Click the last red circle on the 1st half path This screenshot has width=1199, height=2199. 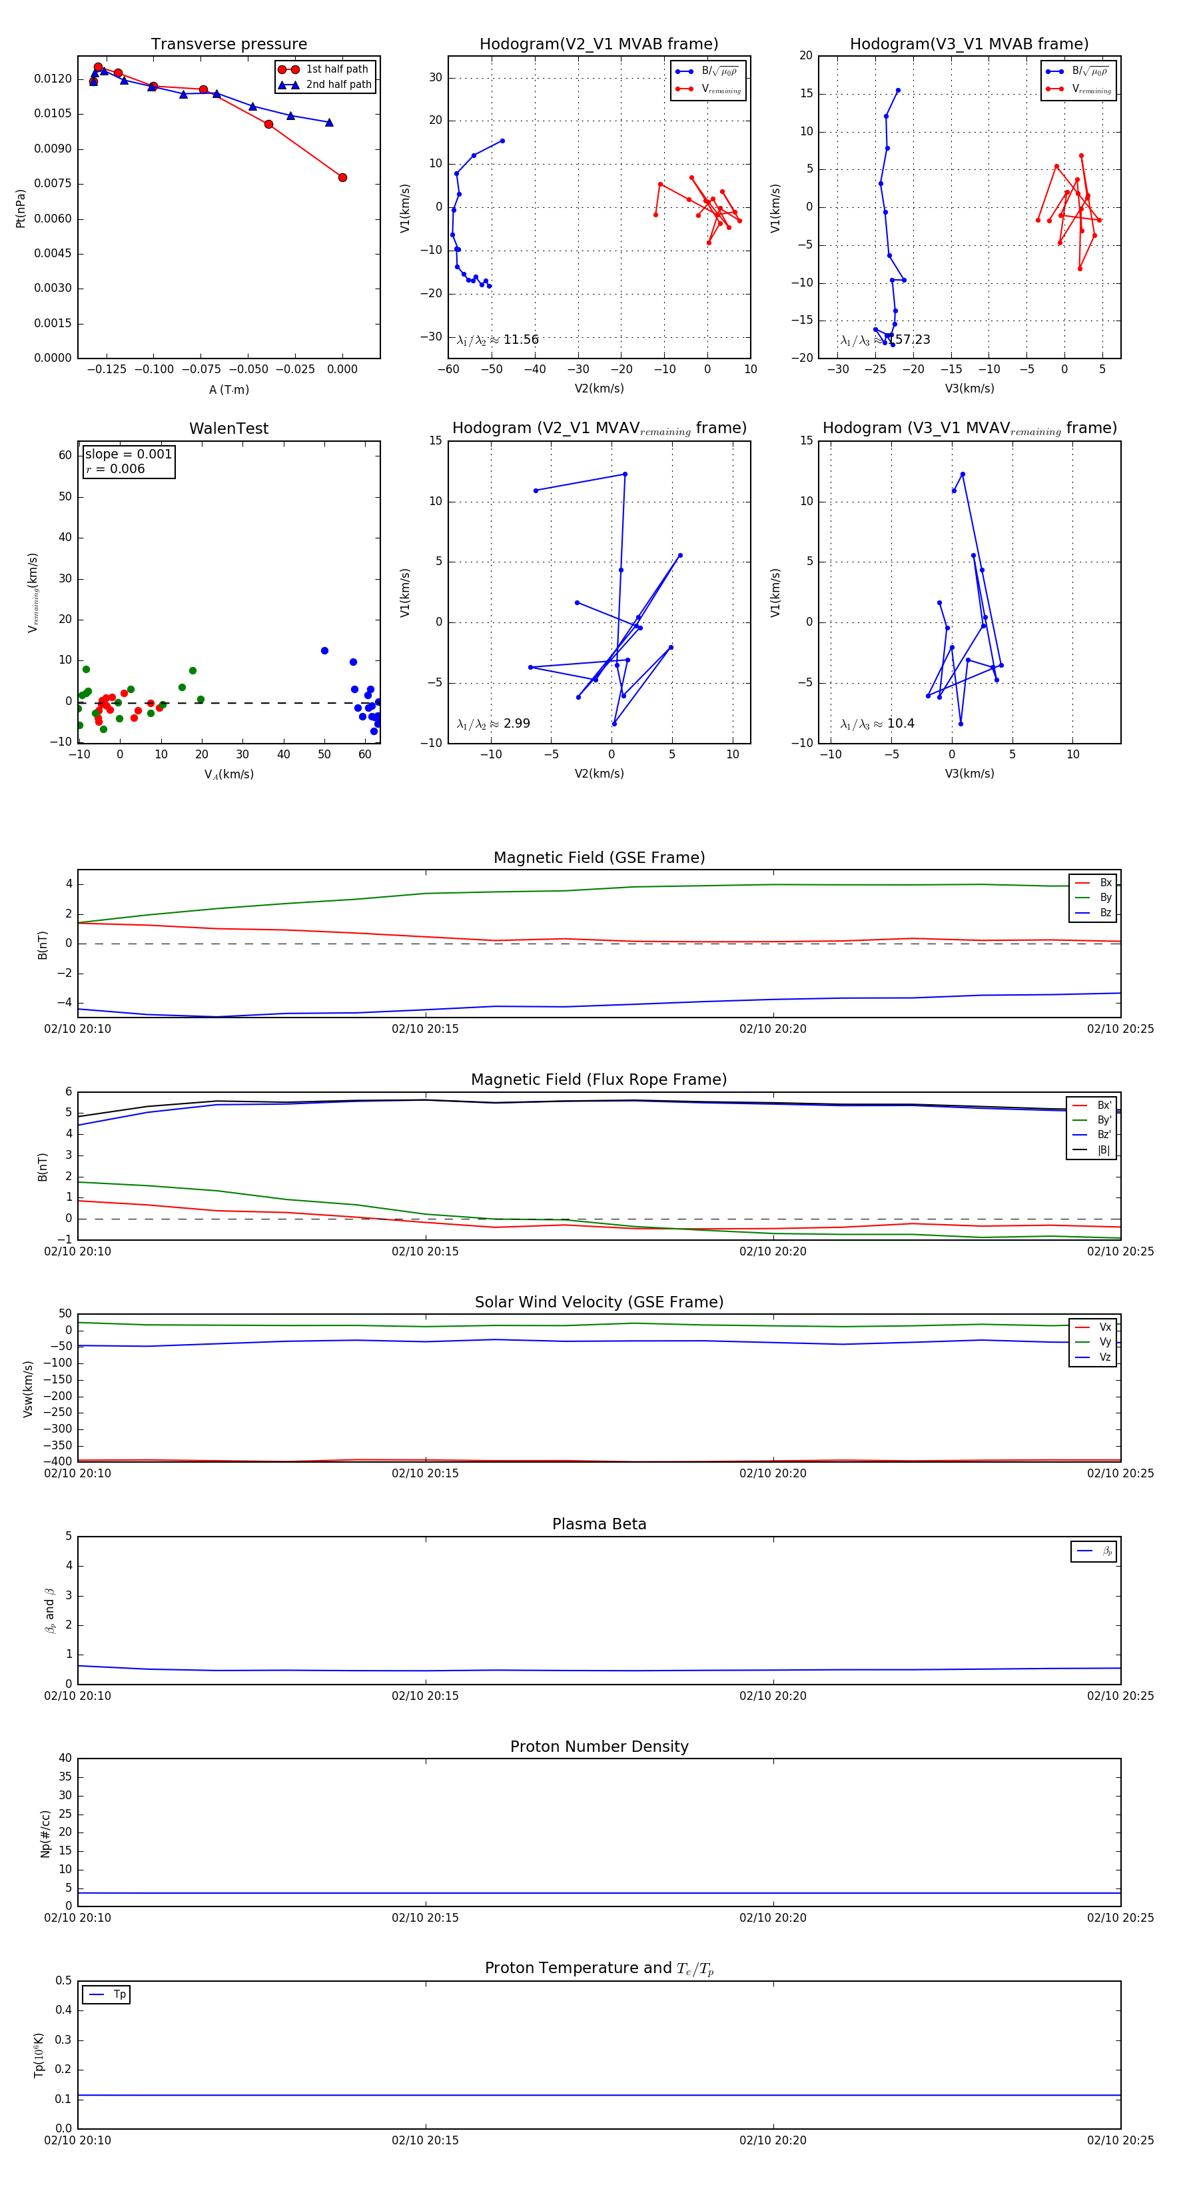pyautogui.click(x=342, y=177)
